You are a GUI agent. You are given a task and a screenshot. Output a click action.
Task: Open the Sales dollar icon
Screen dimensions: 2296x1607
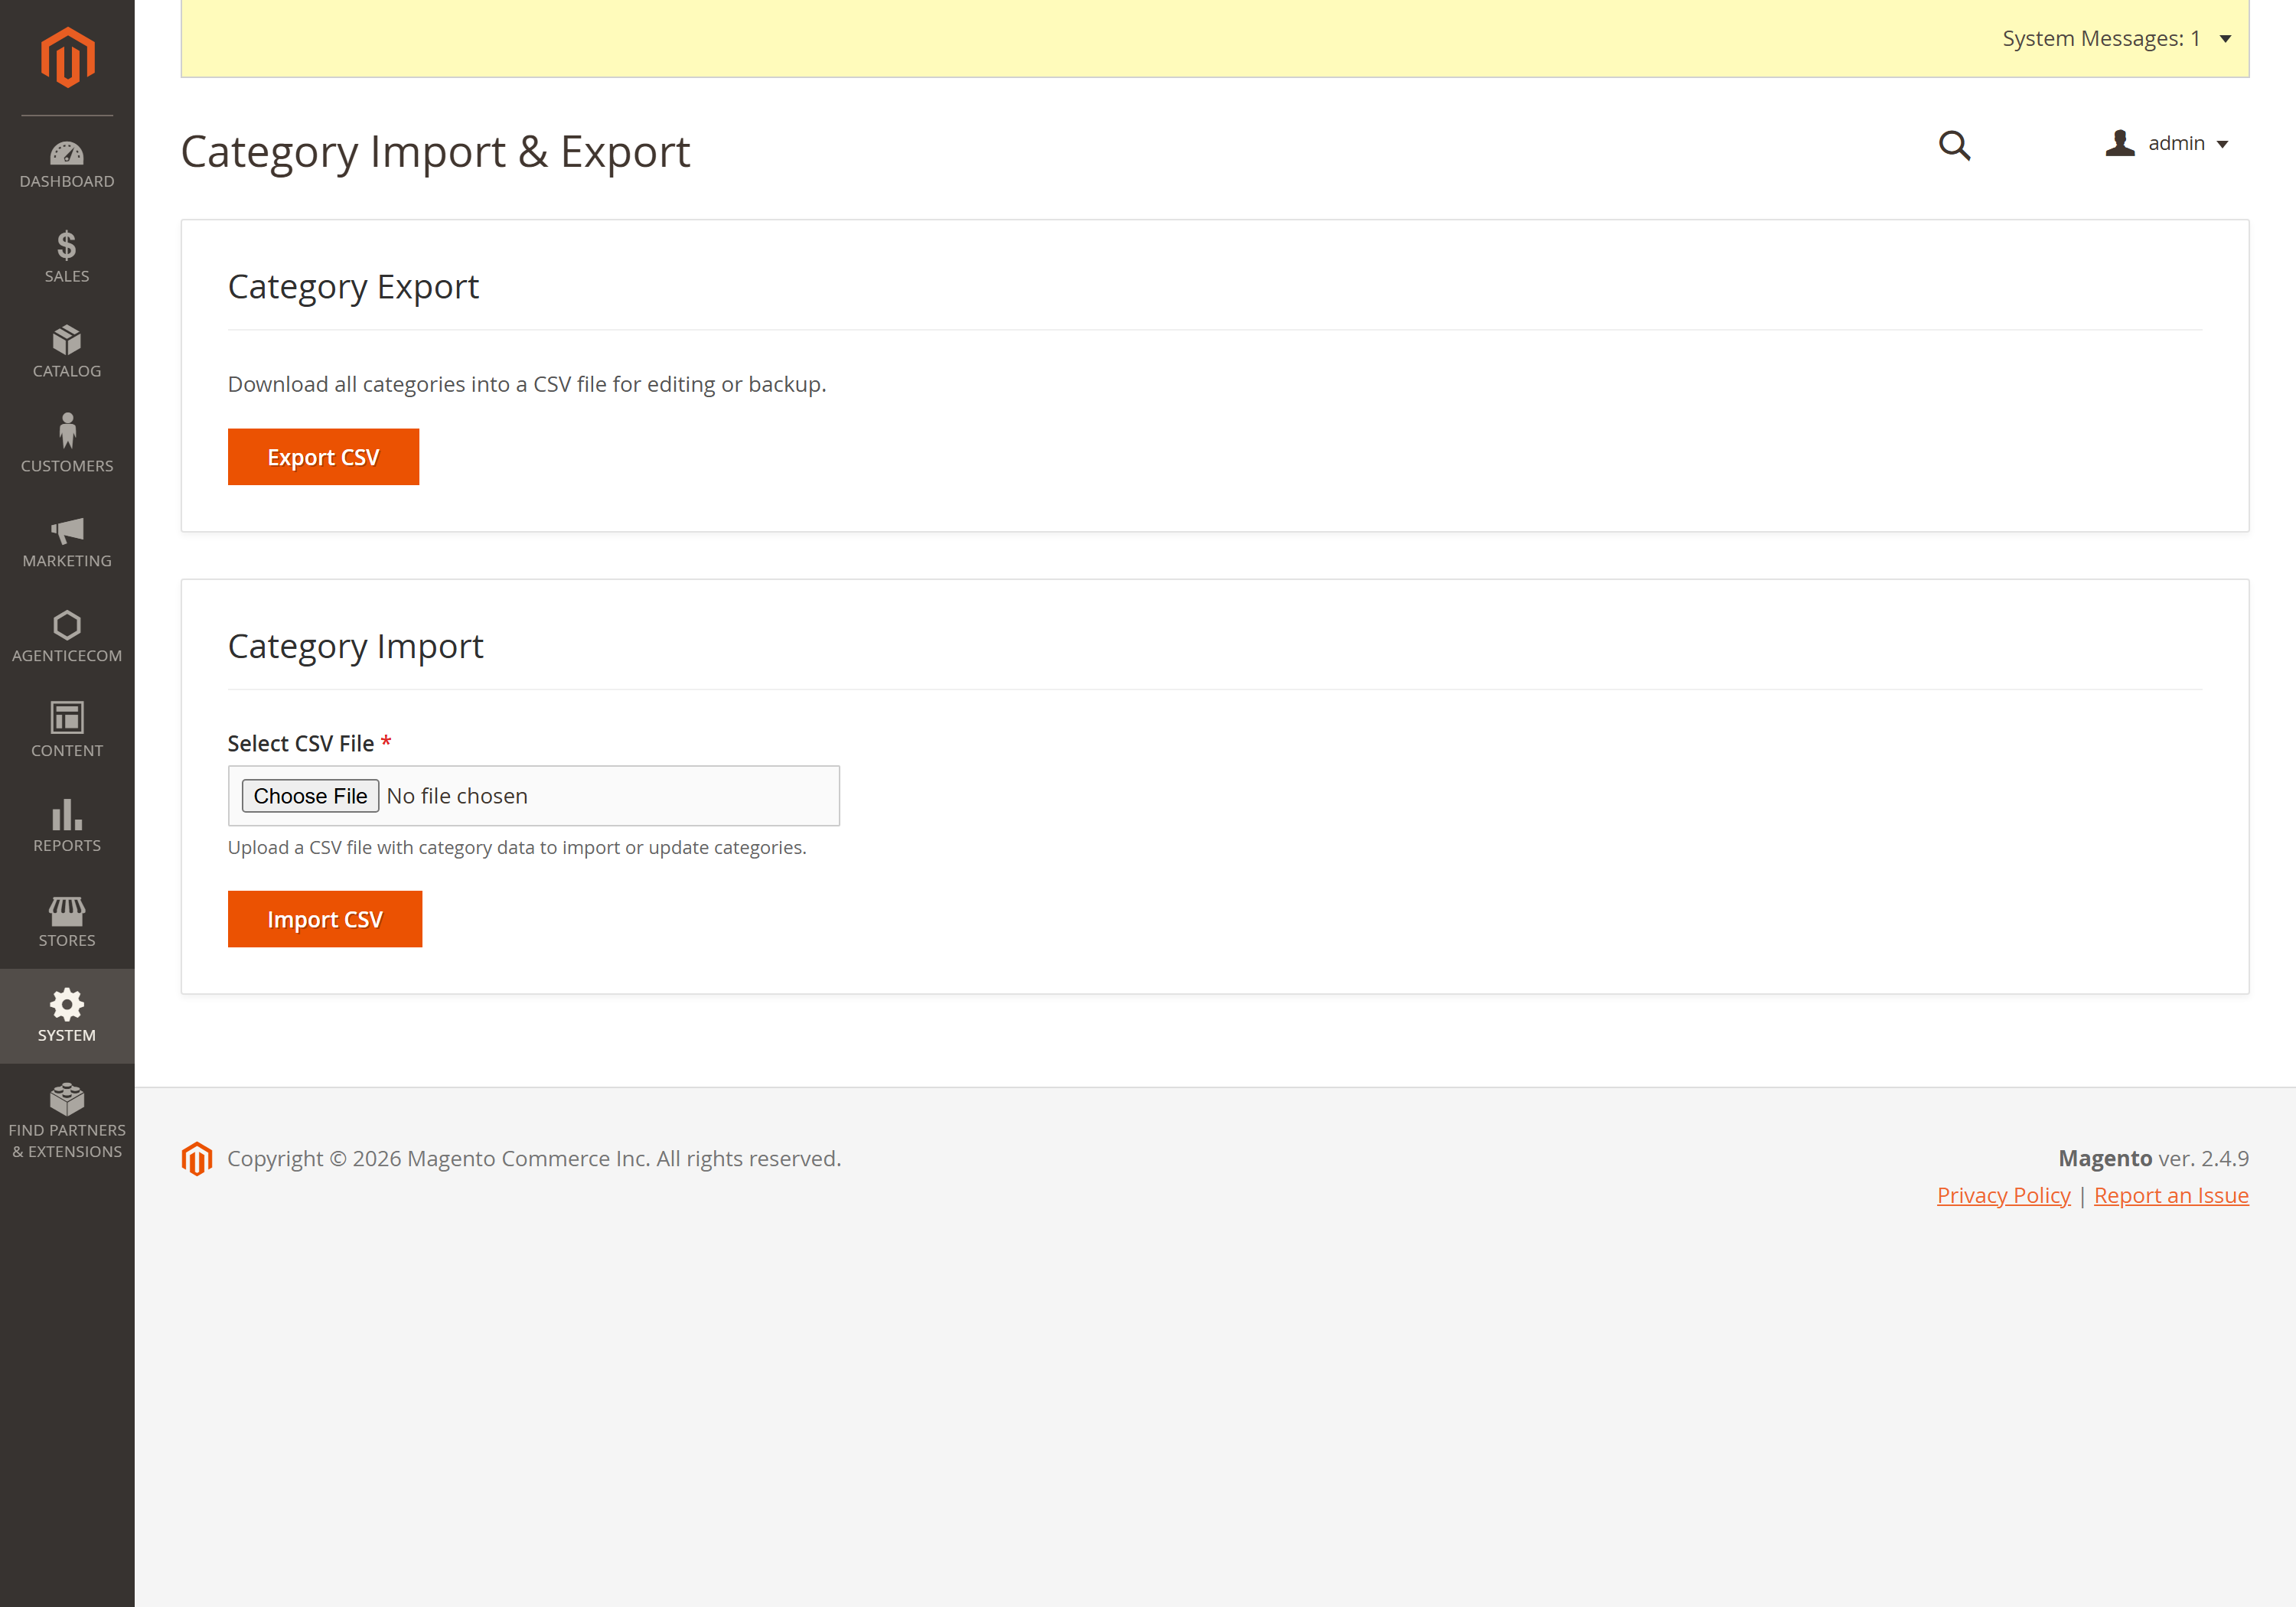(x=67, y=245)
